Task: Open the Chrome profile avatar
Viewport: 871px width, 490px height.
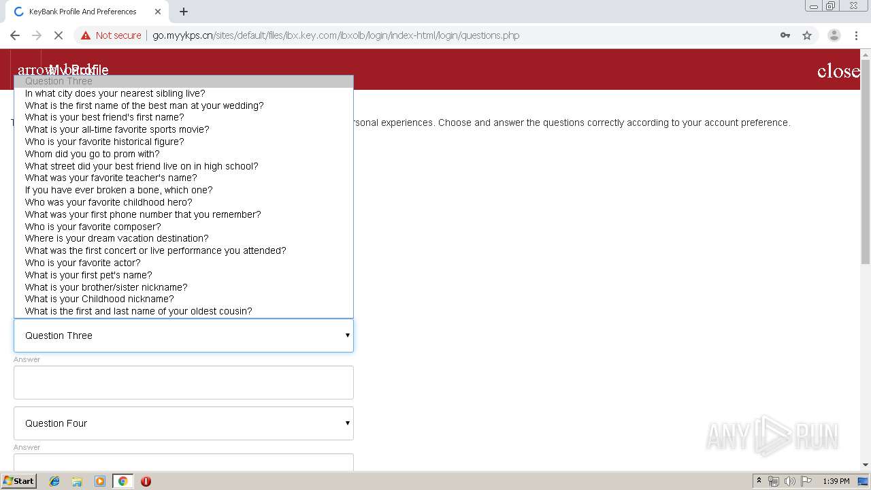Action: click(834, 35)
